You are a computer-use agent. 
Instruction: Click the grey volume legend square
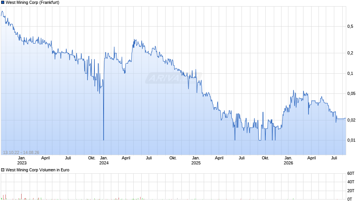(x=3, y=170)
